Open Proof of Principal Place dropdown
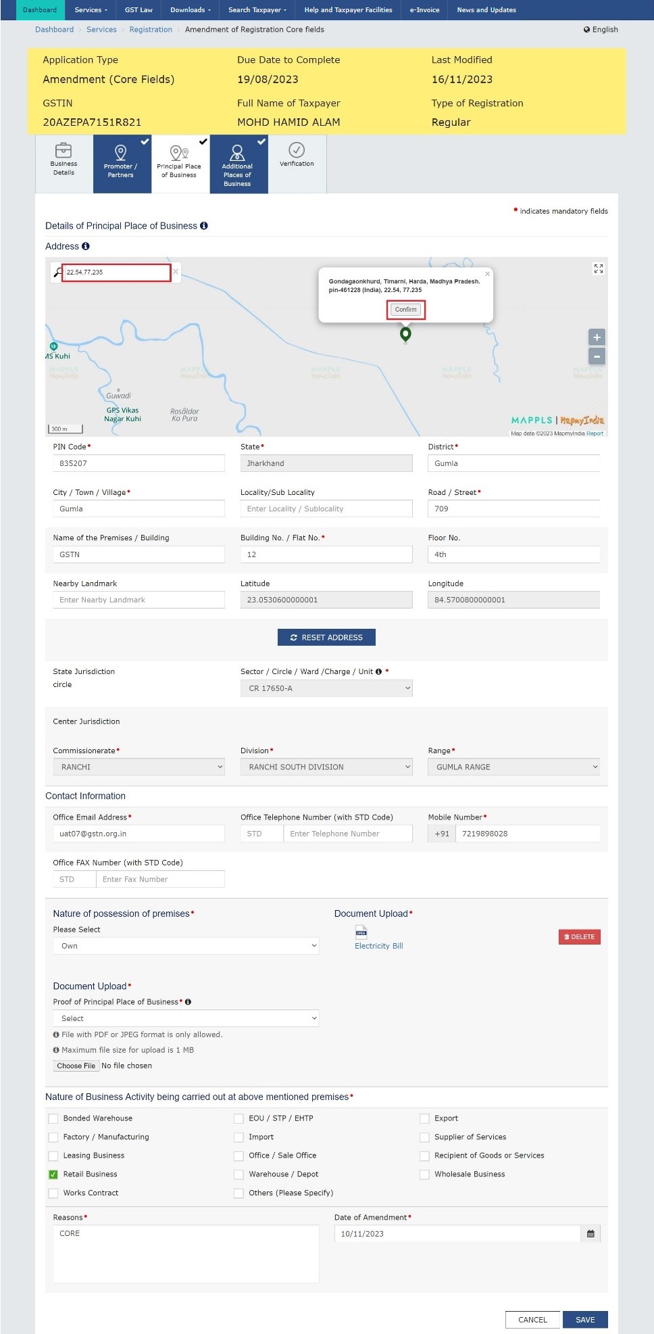 [x=186, y=1018]
